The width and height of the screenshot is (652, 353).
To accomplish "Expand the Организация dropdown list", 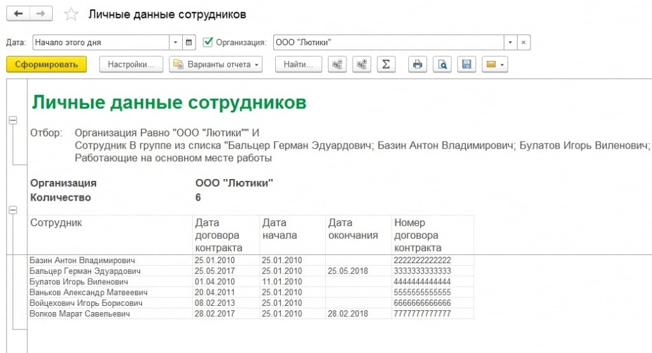I will (509, 43).
